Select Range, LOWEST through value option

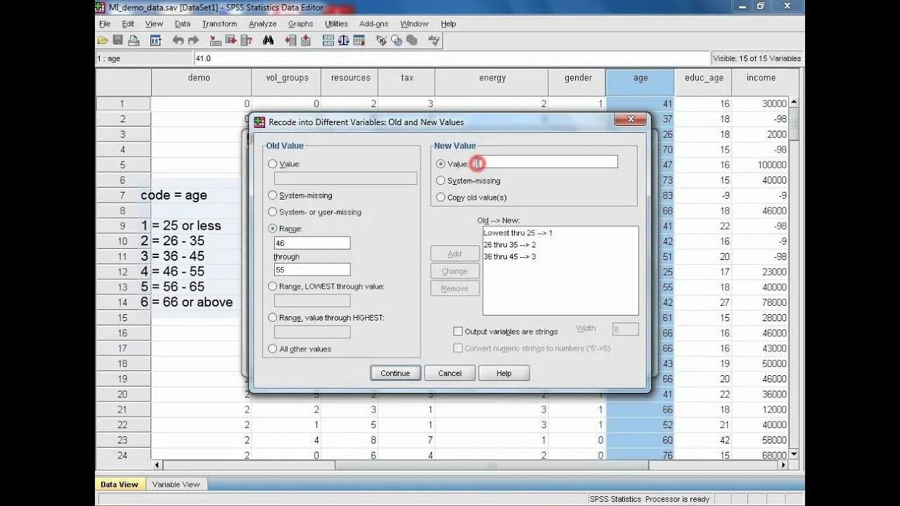(x=273, y=286)
